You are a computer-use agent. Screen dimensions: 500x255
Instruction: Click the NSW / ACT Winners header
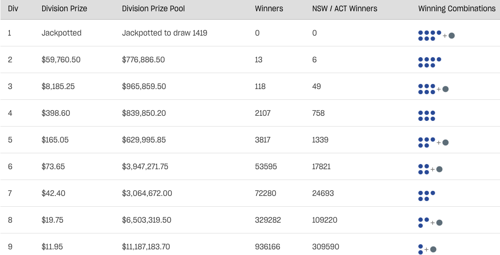click(345, 8)
